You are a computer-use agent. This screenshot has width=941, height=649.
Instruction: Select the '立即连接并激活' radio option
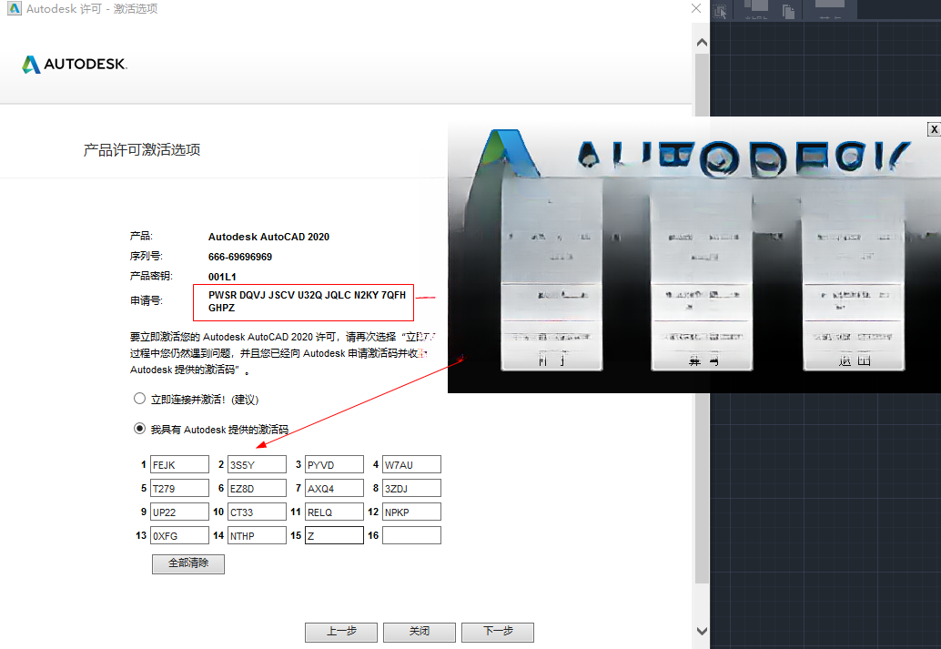(x=140, y=399)
